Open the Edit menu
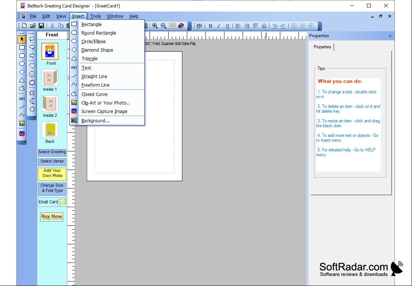Screen dimensions: 412x286 [46, 16]
